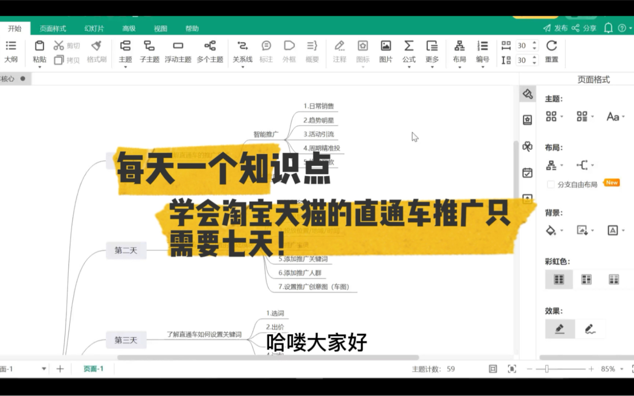Open the notification bell icon
This screenshot has width=634, height=396.
coord(608,28)
